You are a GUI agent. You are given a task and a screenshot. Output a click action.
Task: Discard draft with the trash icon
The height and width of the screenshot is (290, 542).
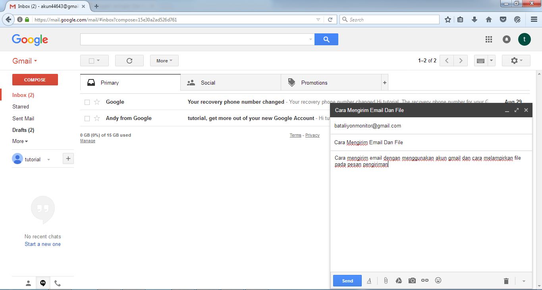point(506,281)
